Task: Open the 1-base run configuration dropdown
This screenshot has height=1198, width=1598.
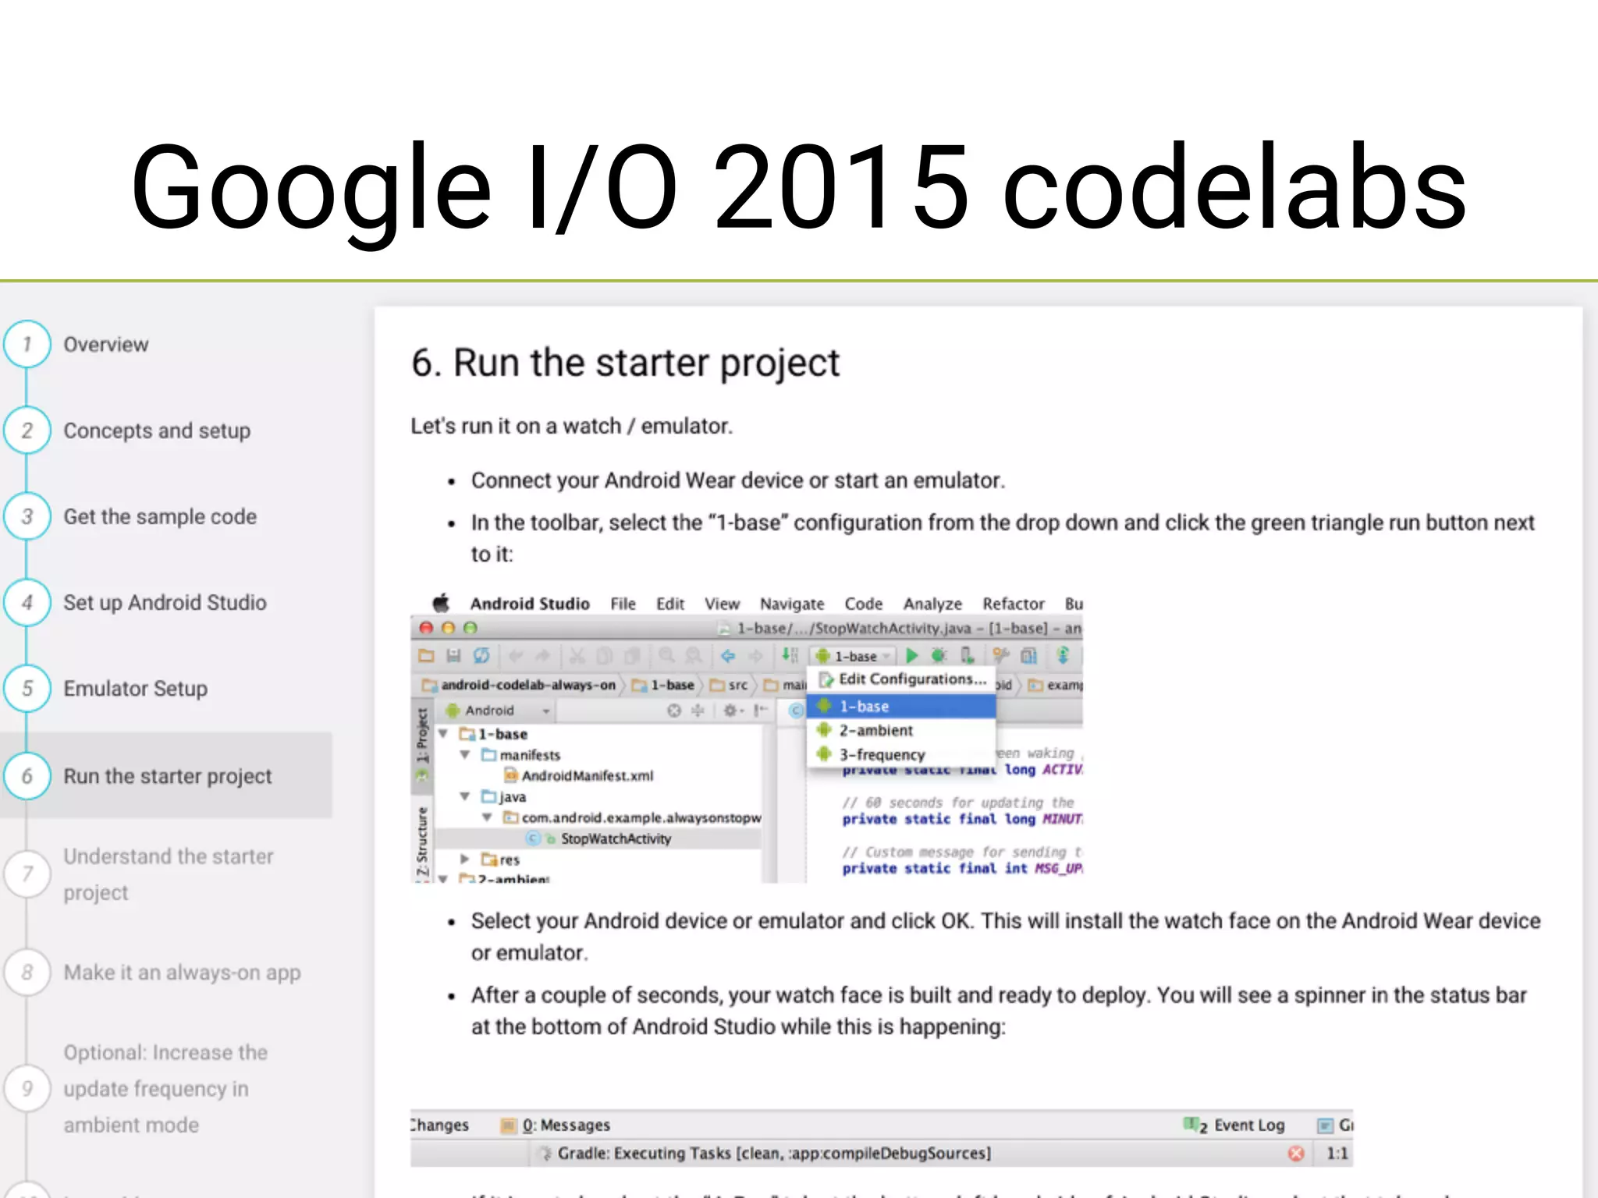Action: click(x=853, y=657)
